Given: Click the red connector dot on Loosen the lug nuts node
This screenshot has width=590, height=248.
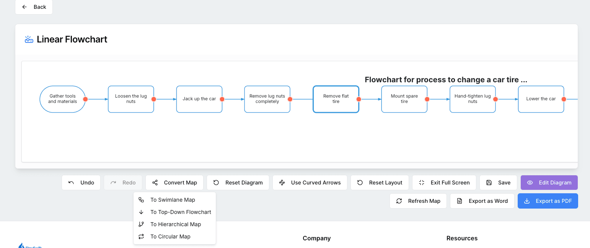Looking at the screenshot, I should tap(153, 99).
